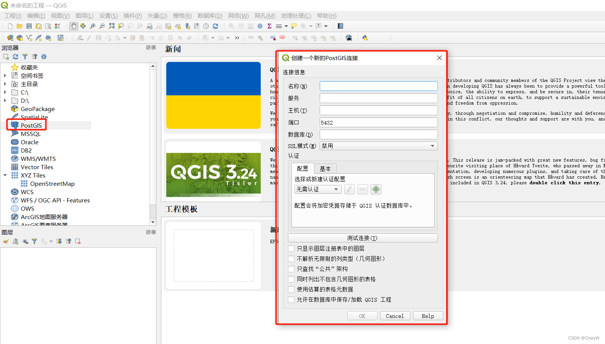Click the New GeoPackage Layer icon
This screenshot has height=344, width=605.
point(20,38)
